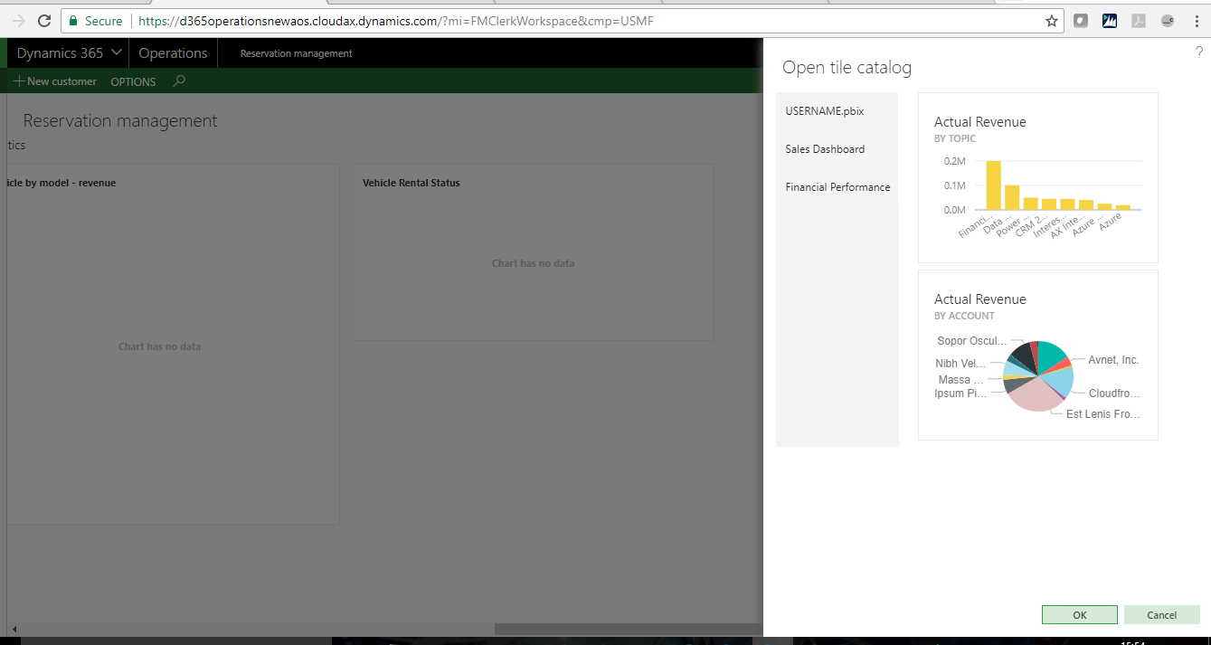Viewport: 1211px width, 645px height.
Task: Click the horizontal scrollbar thumb at bottom
Action: pos(628,629)
